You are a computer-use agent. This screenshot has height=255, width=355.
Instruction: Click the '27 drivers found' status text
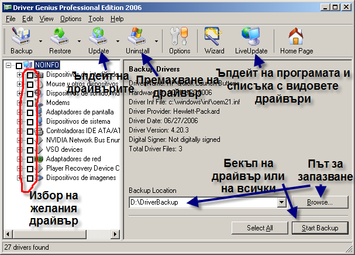pos(26,247)
